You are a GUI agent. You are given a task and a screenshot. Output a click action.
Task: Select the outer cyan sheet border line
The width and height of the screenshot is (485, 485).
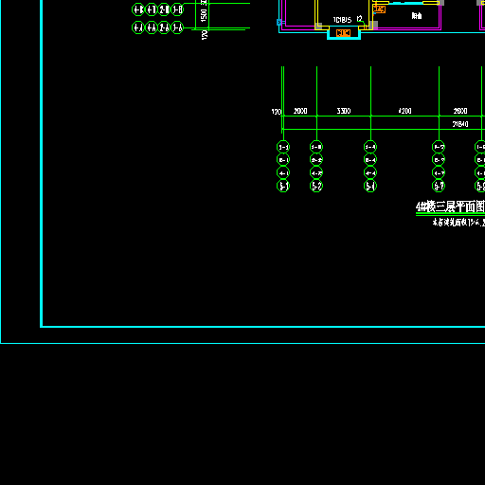[x=242, y=343]
